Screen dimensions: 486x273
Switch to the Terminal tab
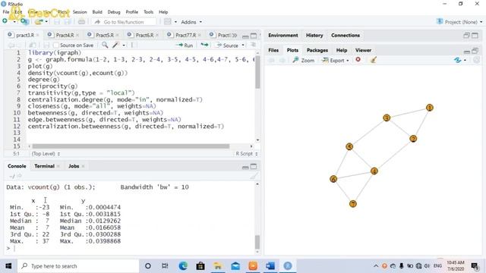(x=44, y=166)
